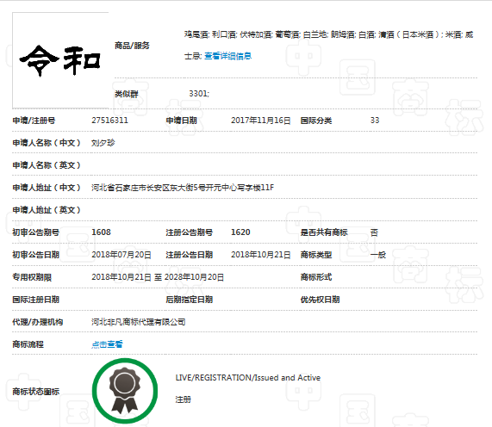
Task: Select registration number 27516311
Action: point(109,121)
